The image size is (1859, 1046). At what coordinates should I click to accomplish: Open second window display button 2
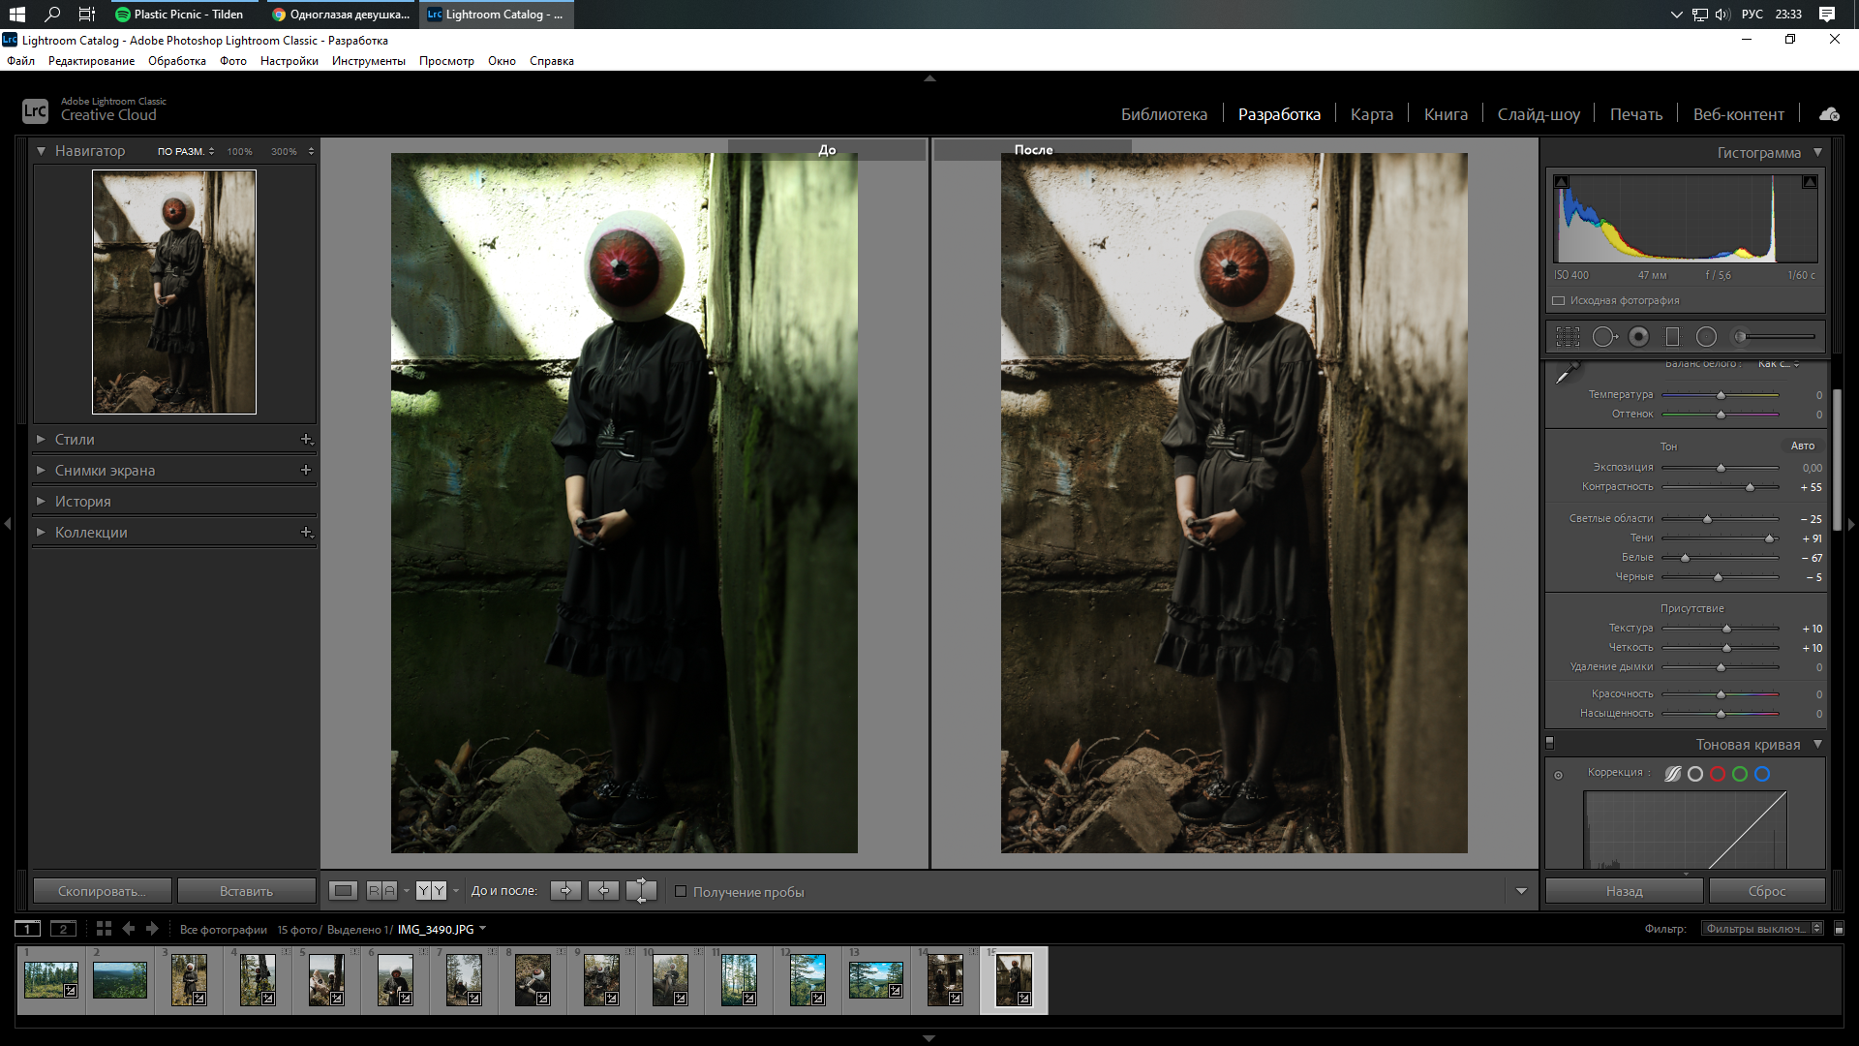[x=63, y=929]
